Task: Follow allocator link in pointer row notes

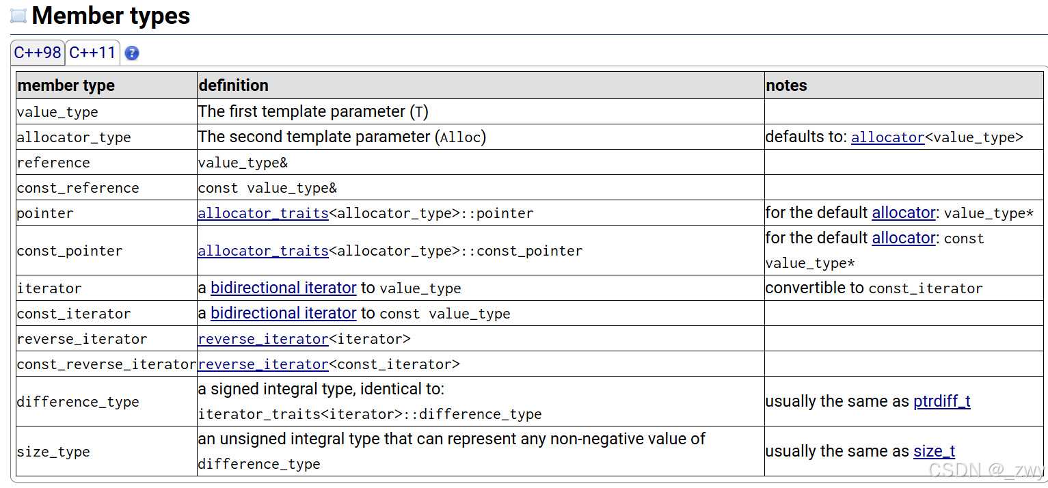Action: [903, 213]
